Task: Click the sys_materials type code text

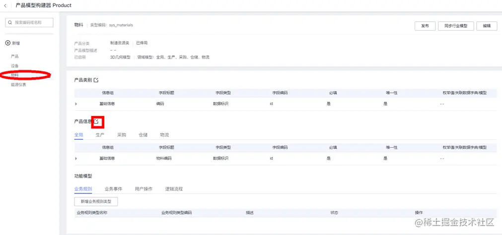Action: coord(121,25)
